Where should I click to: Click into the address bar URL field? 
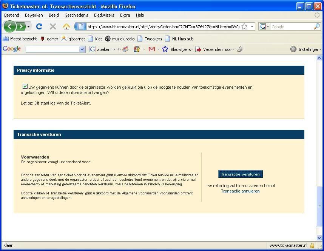(x=164, y=27)
